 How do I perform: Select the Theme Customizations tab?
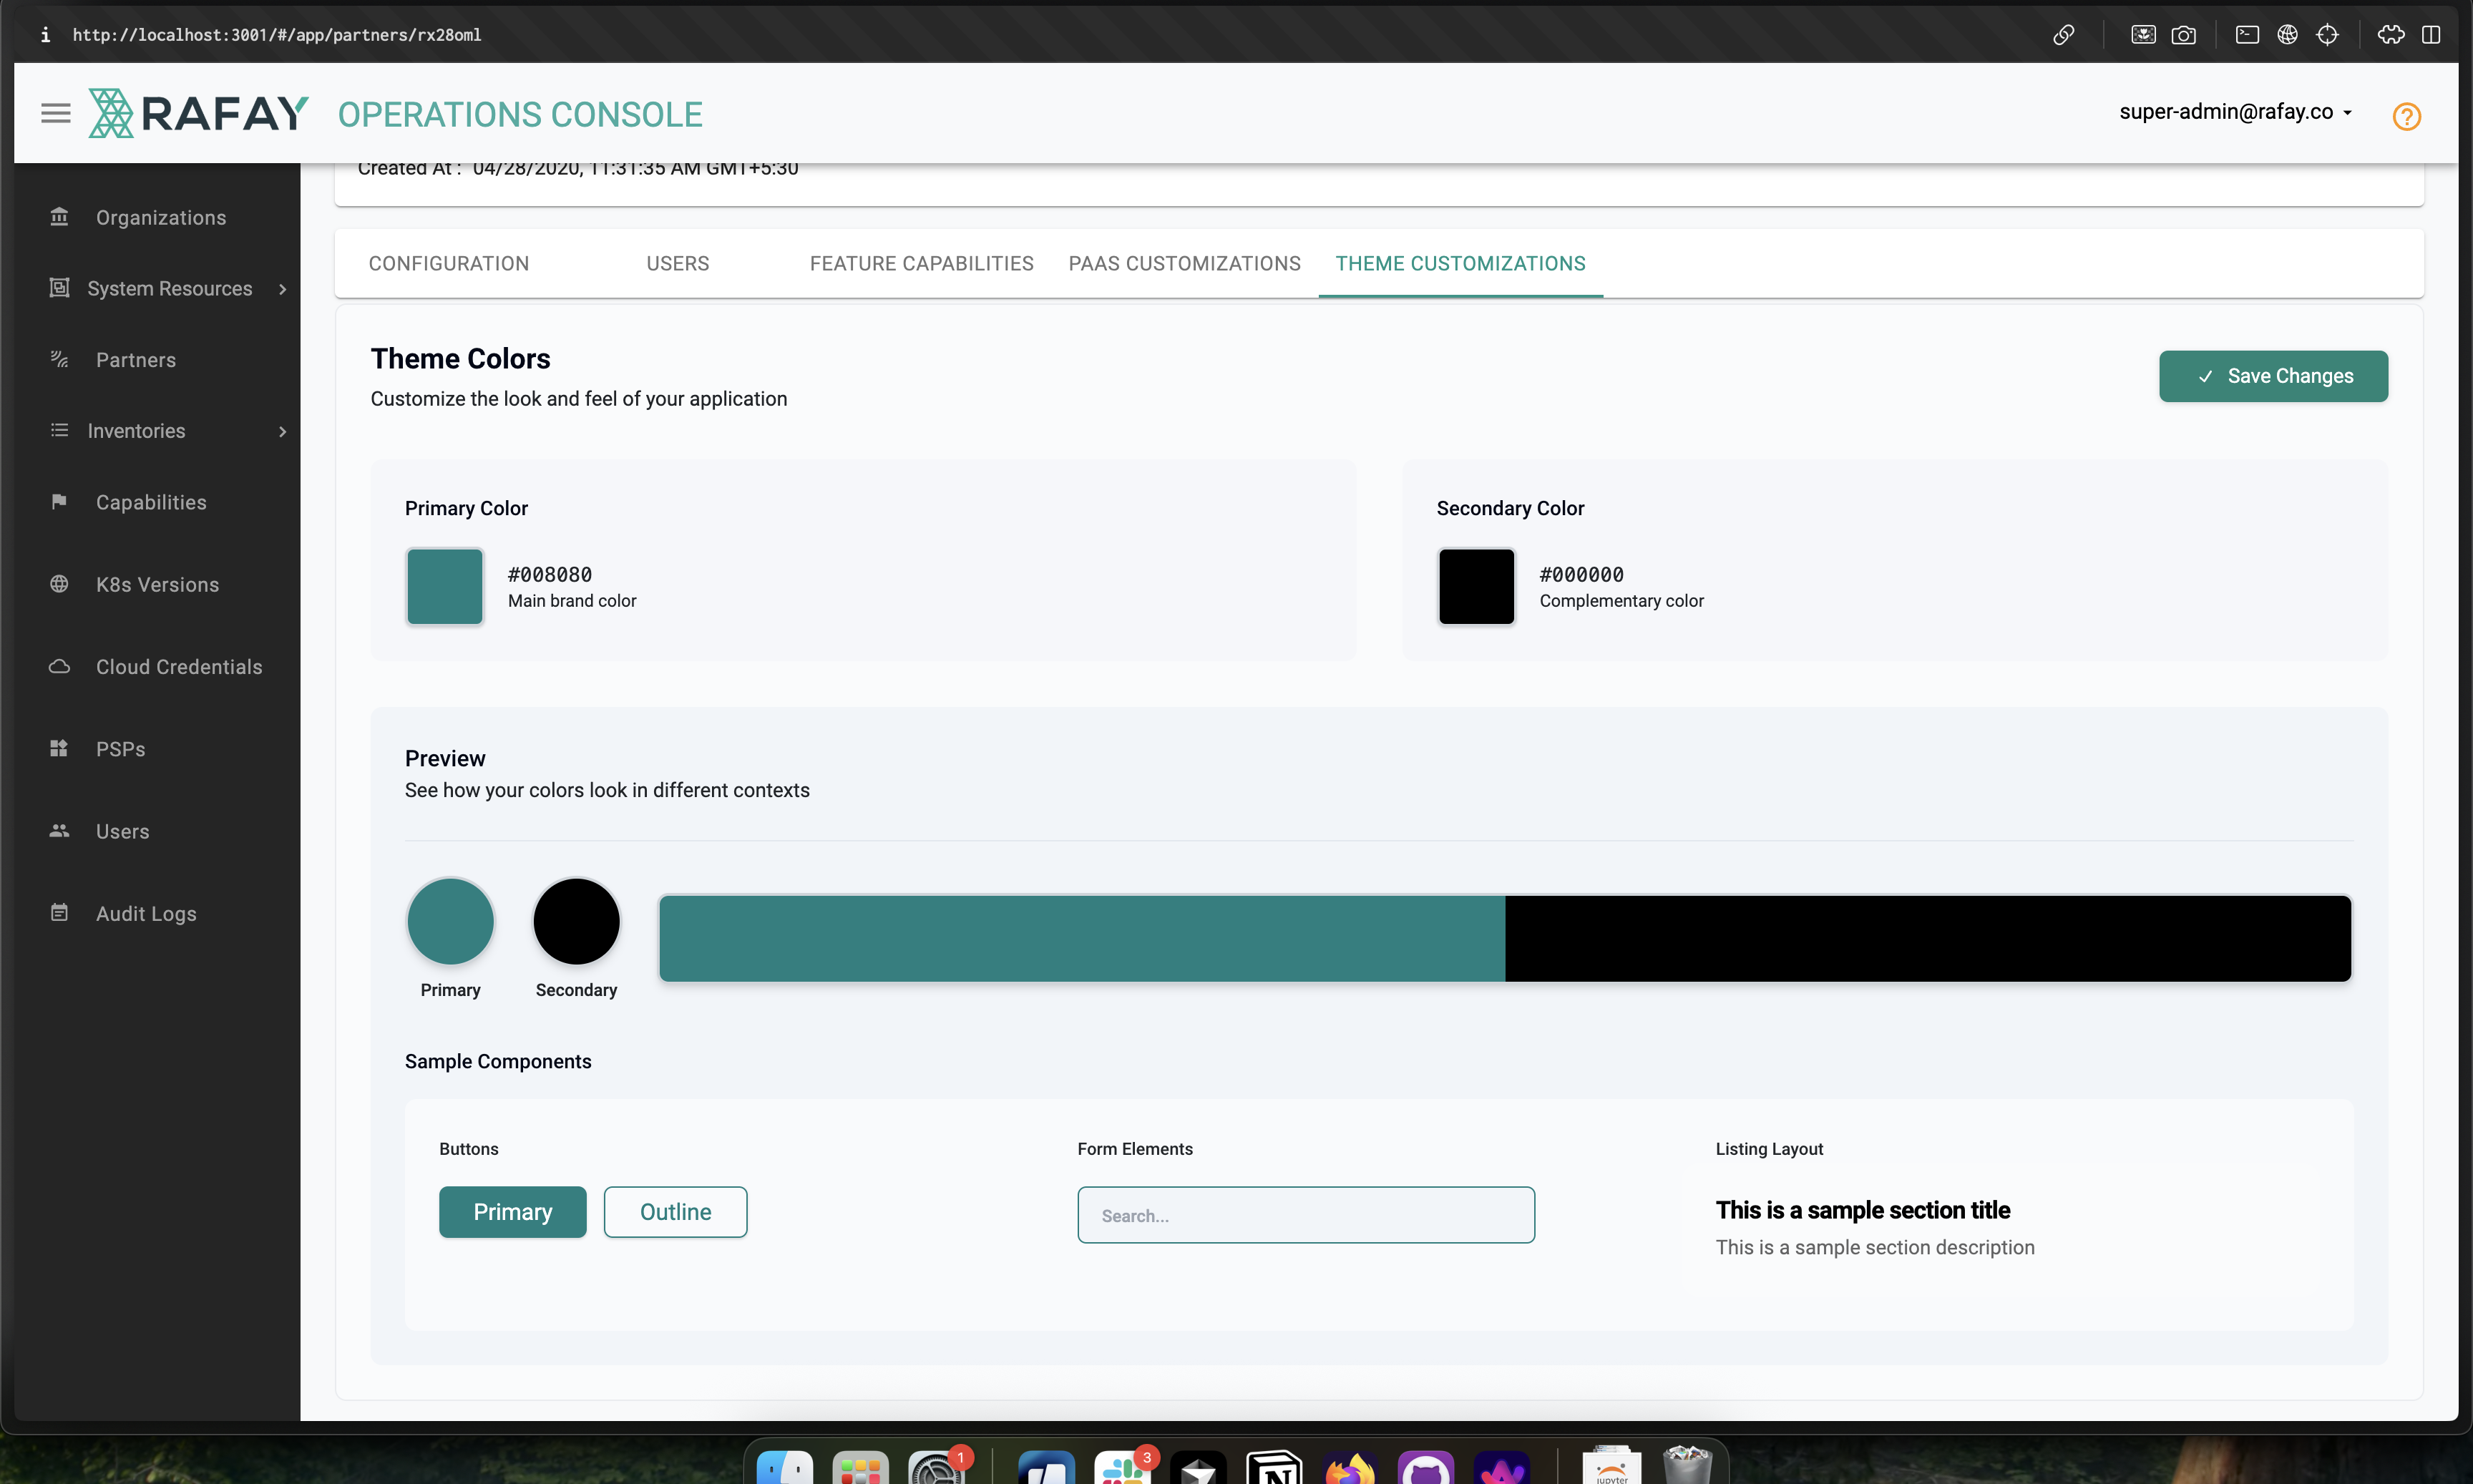pos(1460,264)
